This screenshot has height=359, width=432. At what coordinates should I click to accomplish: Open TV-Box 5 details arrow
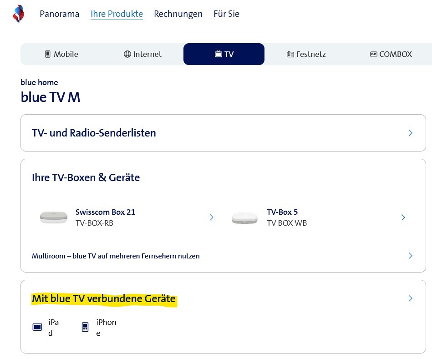click(x=403, y=217)
